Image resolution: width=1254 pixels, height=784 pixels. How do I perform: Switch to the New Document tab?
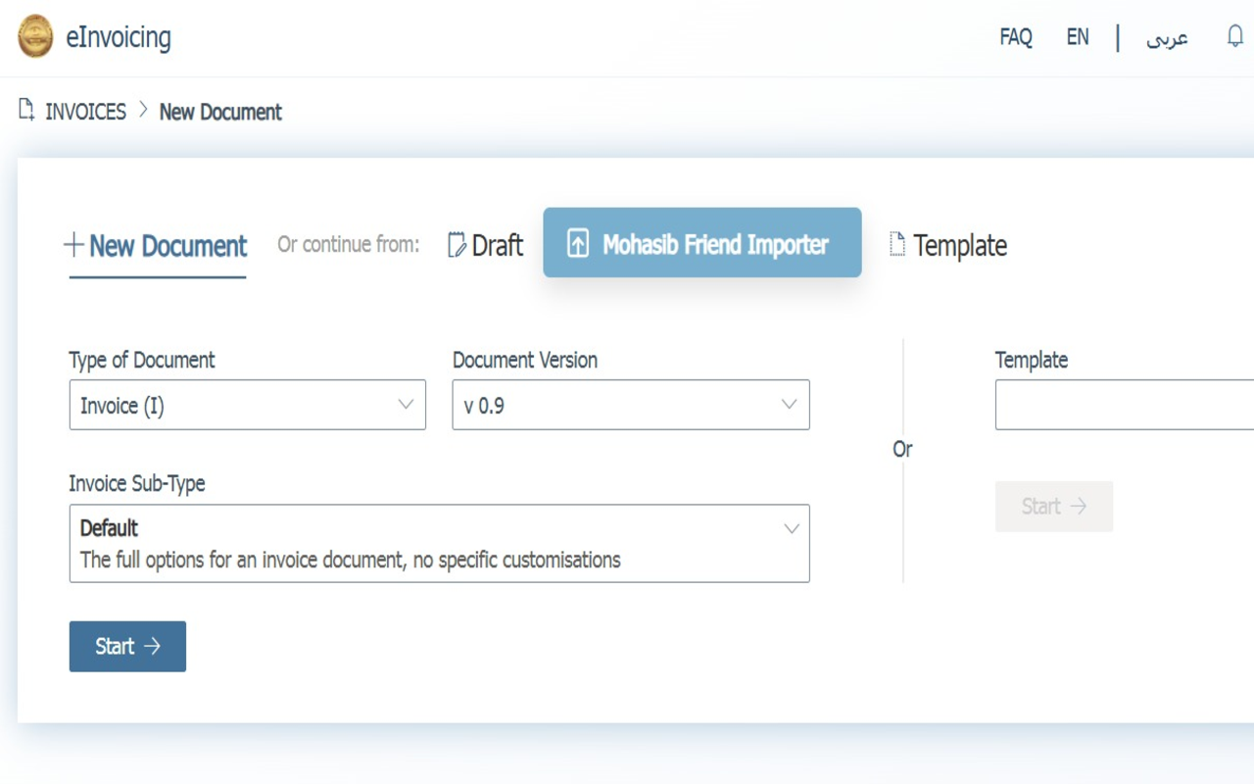click(157, 247)
